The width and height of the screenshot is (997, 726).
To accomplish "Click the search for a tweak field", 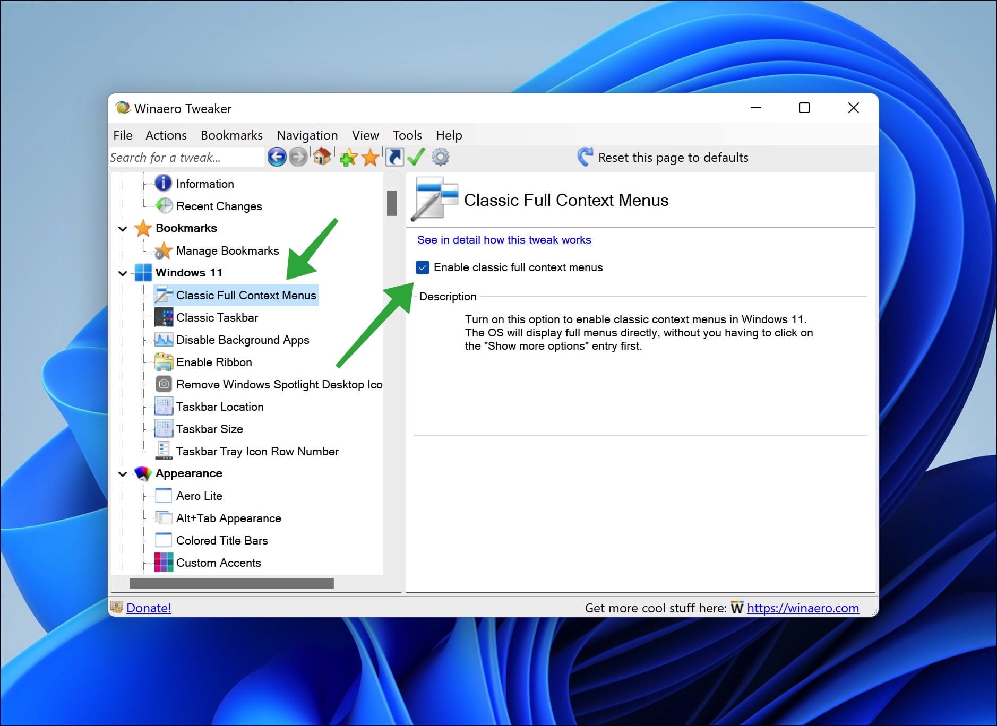I will coord(186,157).
